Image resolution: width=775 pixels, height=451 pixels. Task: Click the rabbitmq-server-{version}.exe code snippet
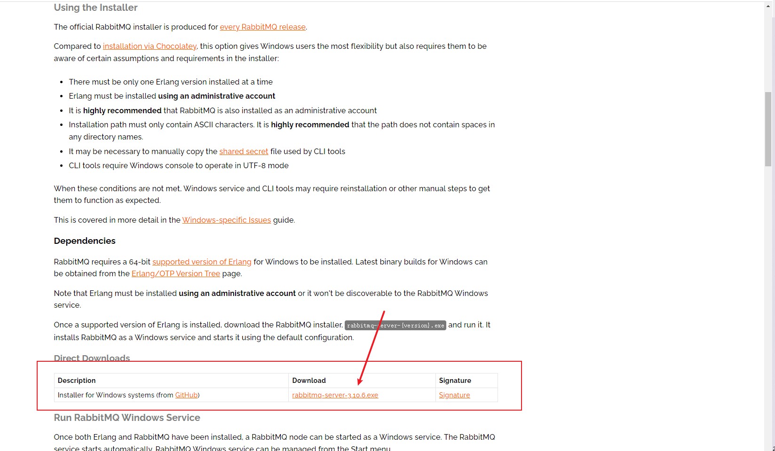click(x=395, y=326)
